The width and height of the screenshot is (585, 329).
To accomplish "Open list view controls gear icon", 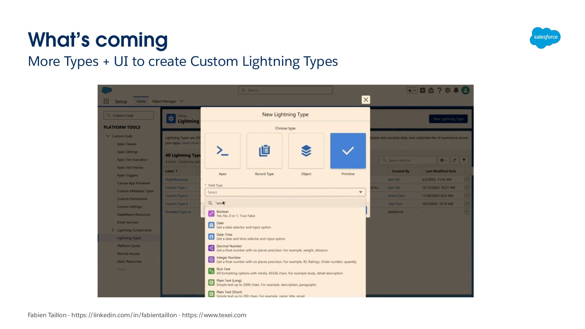I will coord(443,160).
